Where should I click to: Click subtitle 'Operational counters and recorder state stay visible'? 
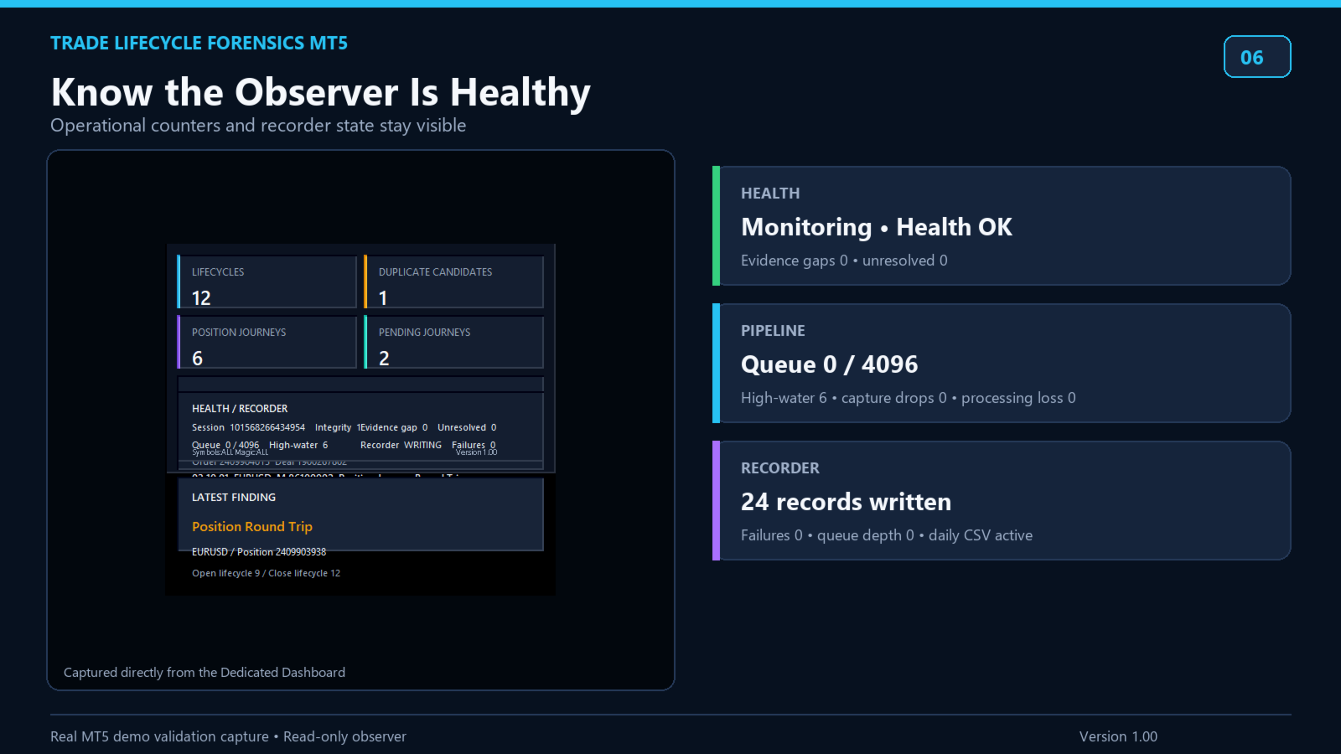258,126
